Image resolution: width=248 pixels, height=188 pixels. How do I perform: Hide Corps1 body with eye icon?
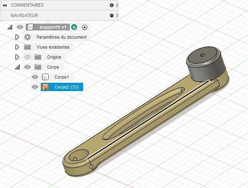(x=35, y=77)
